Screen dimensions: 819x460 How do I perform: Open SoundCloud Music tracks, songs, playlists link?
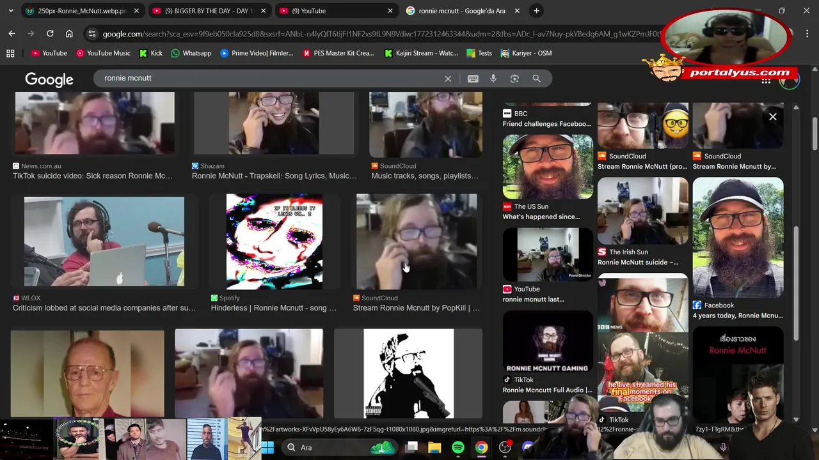425,176
